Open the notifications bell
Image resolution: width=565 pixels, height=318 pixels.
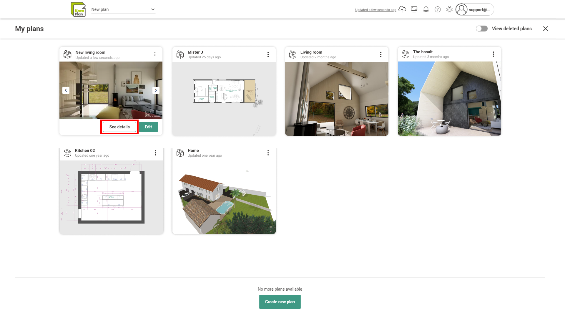tap(426, 9)
